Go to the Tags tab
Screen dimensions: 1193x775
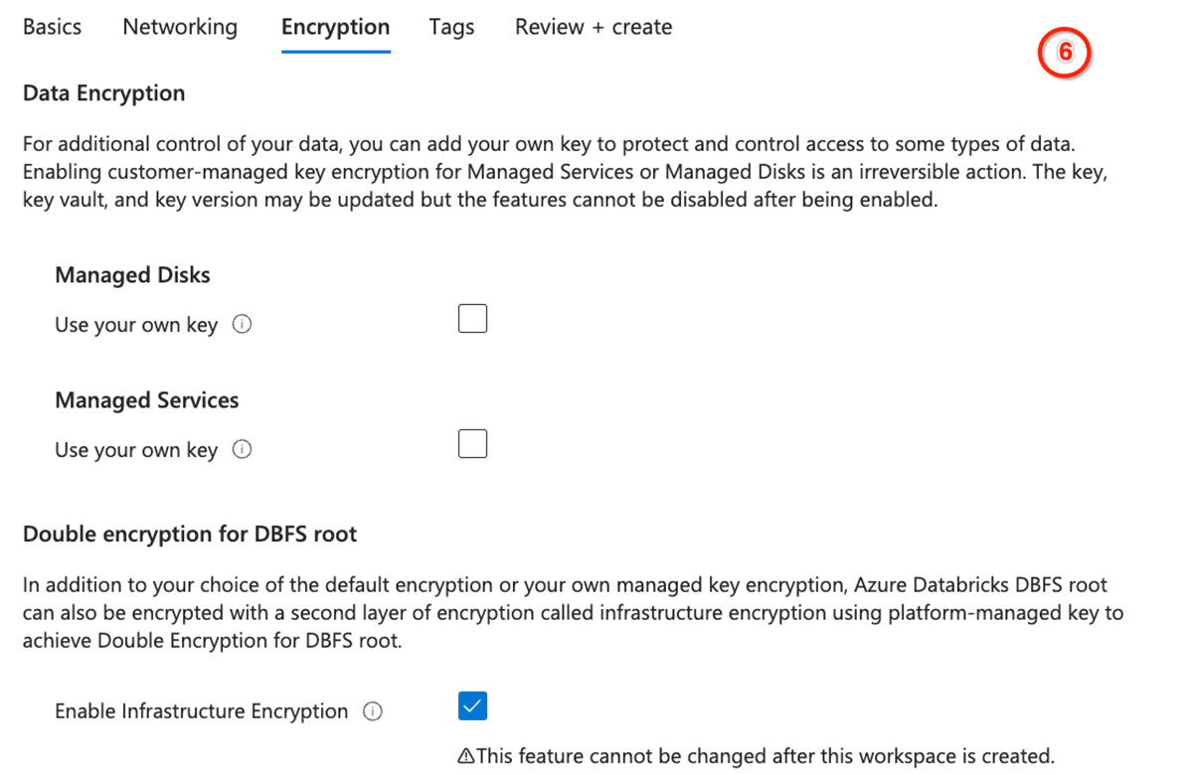click(451, 28)
